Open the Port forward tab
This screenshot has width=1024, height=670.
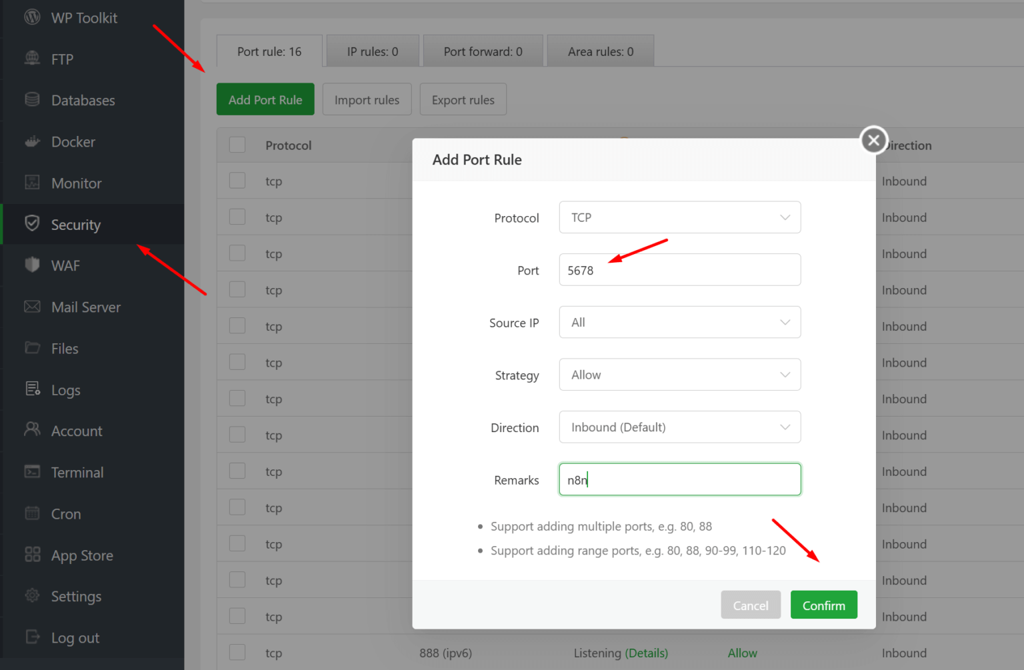(483, 51)
